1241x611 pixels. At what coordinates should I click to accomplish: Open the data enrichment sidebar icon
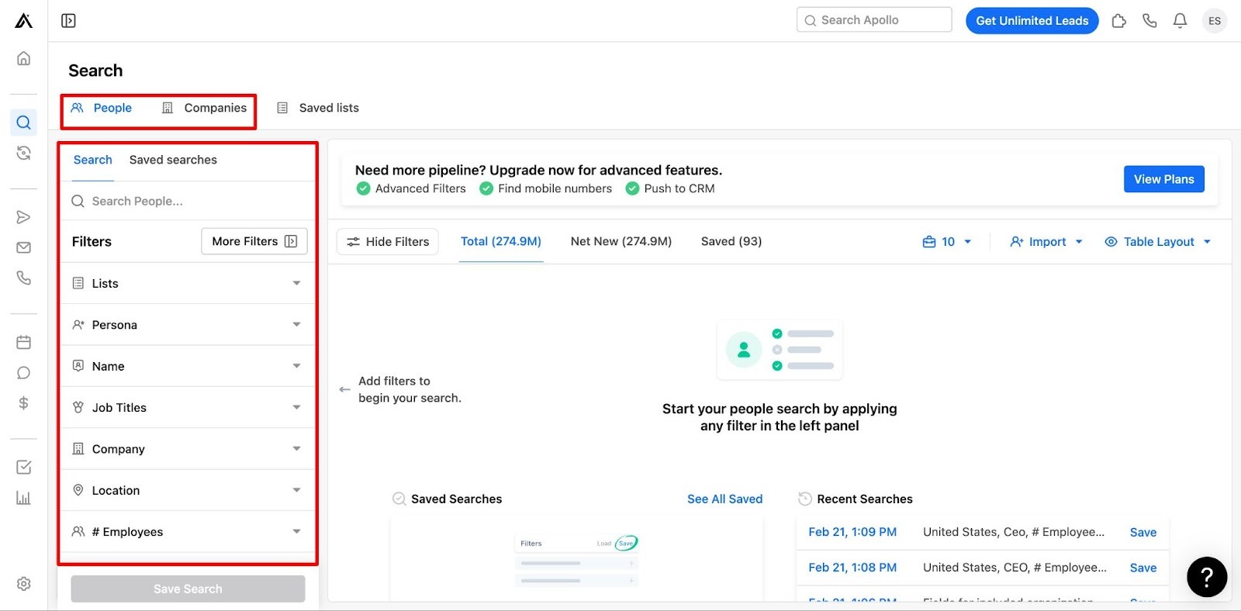(24, 153)
